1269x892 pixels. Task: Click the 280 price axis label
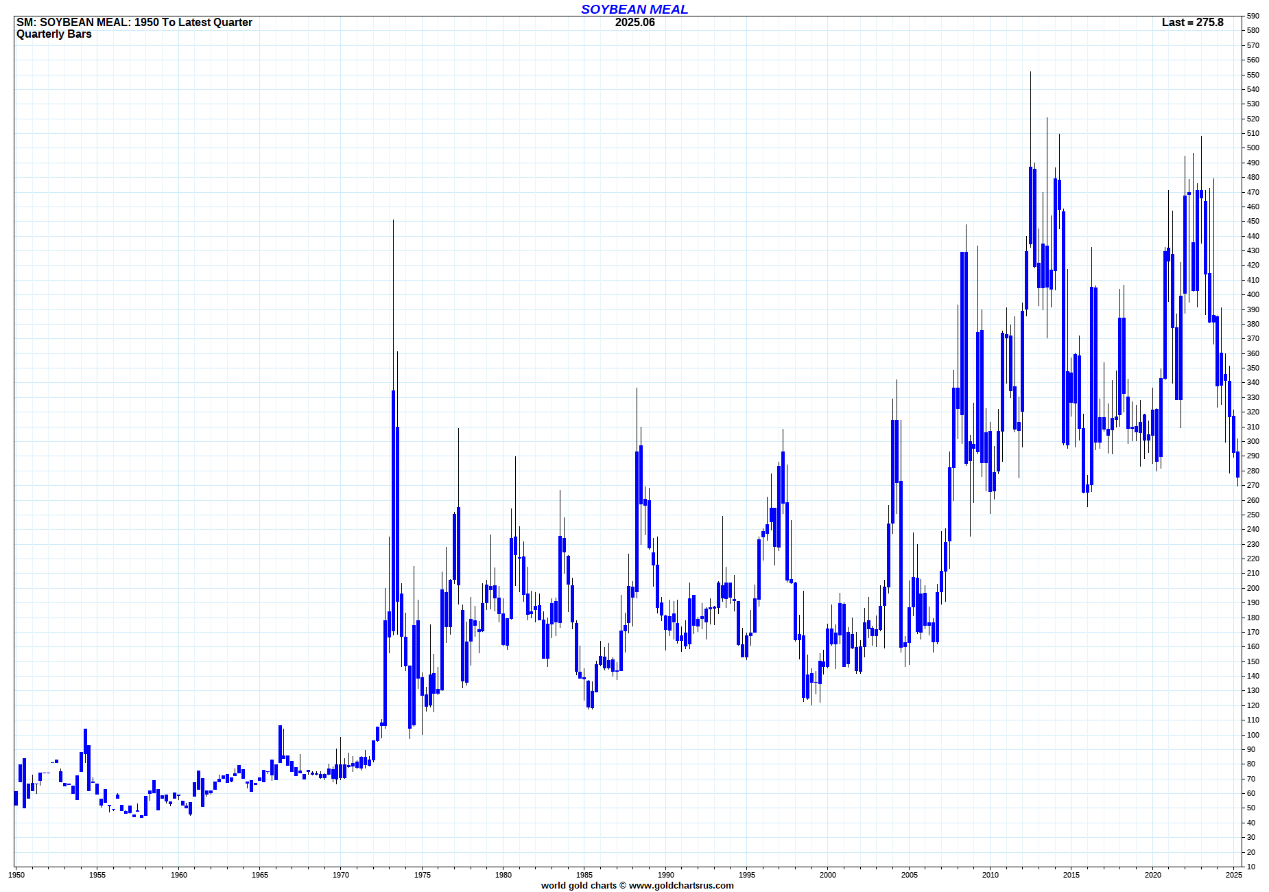[x=1253, y=471]
